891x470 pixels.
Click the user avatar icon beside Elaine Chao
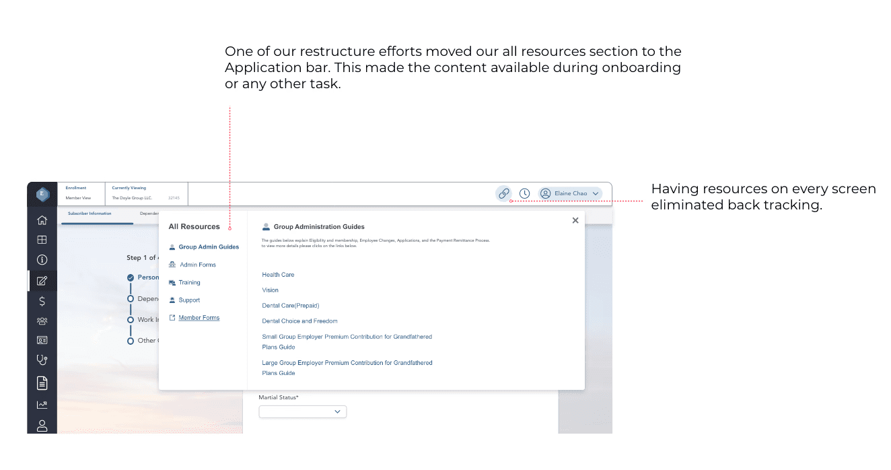(x=546, y=193)
